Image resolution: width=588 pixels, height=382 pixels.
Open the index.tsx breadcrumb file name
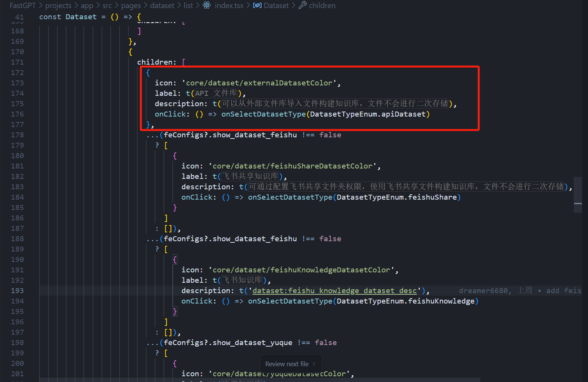pos(229,5)
